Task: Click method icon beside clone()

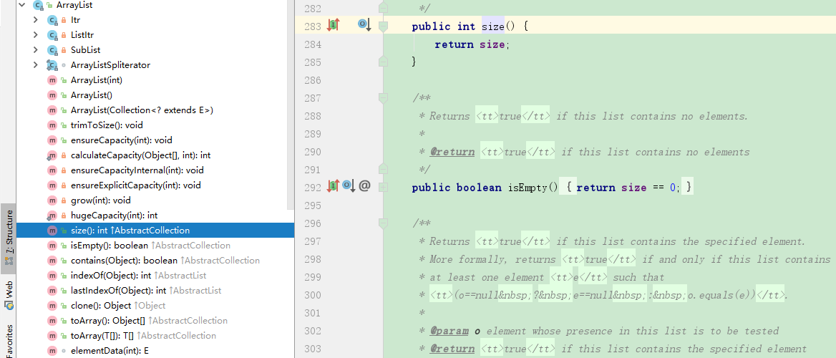Action: [52, 306]
